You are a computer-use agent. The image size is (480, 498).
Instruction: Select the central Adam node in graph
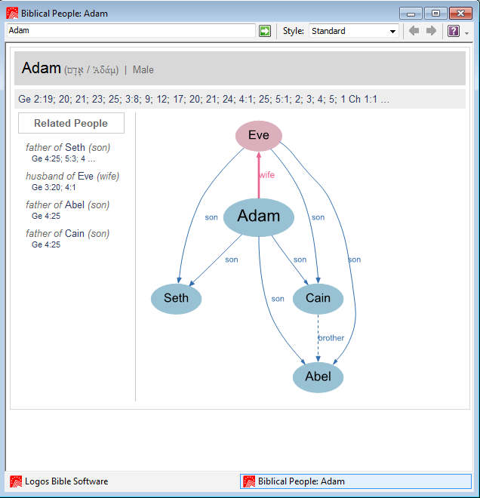coord(259,217)
